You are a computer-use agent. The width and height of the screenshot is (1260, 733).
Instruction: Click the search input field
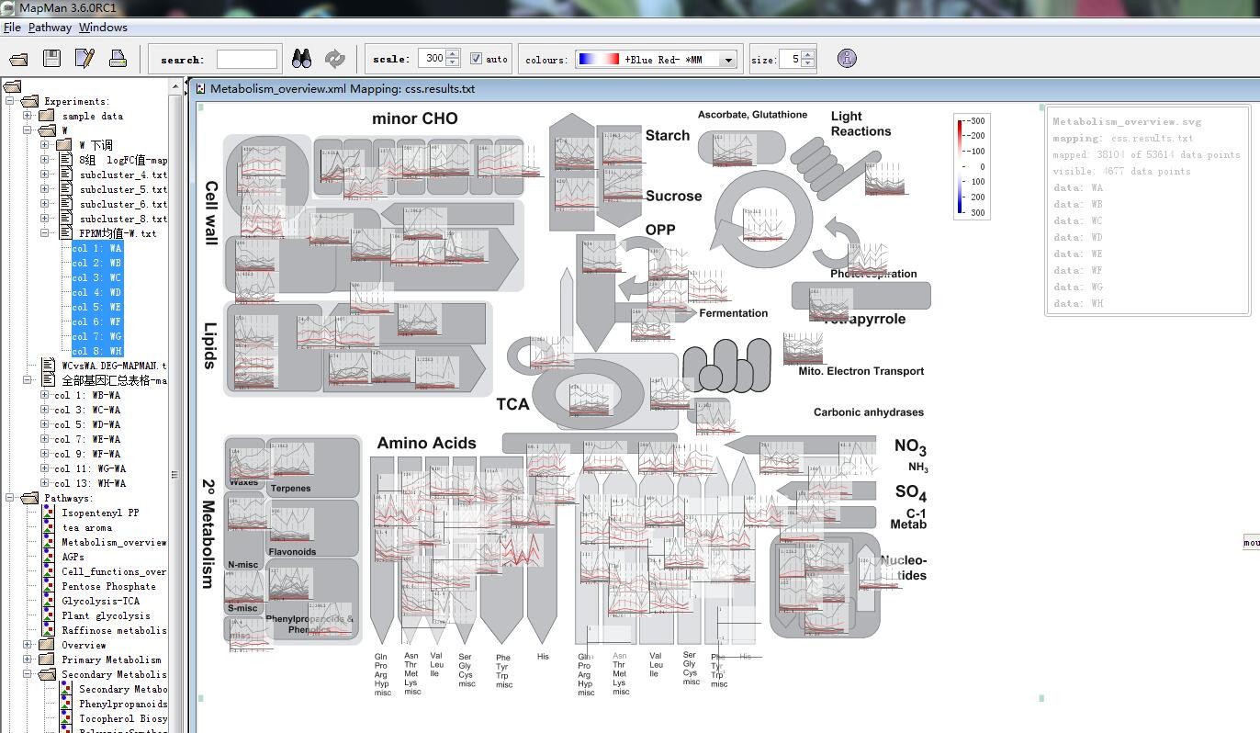246,60
